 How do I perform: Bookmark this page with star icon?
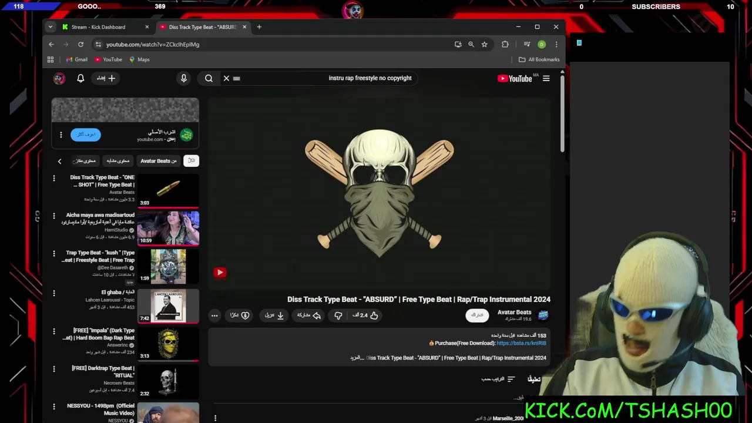[x=484, y=44]
